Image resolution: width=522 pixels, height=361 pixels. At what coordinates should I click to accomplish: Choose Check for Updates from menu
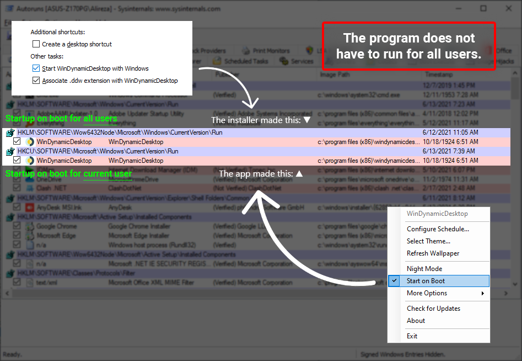point(439,309)
